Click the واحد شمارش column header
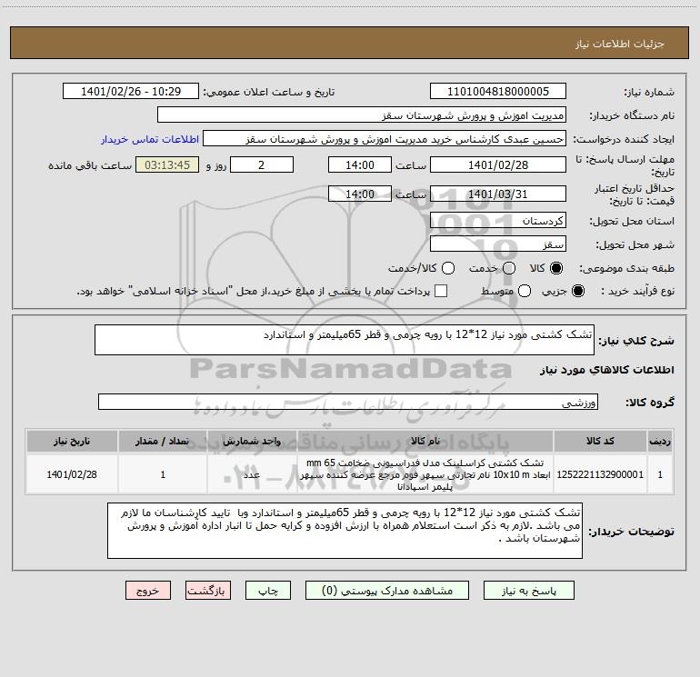The height and width of the screenshot is (677, 700). [x=252, y=442]
